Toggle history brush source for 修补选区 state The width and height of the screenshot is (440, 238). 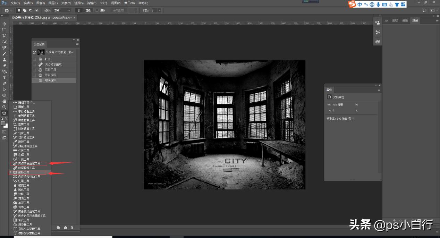(x=34, y=75)
